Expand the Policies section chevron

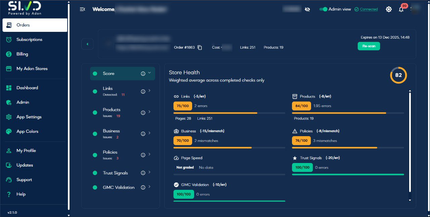[149, 154]
